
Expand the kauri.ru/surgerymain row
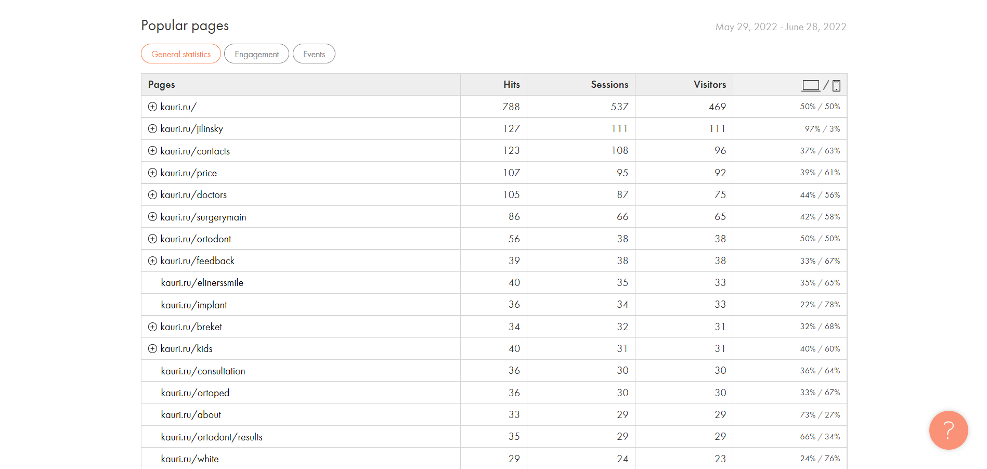(x=152, y=217)
